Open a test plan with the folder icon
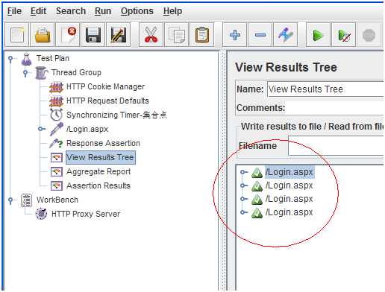 (x=43, y=35)
